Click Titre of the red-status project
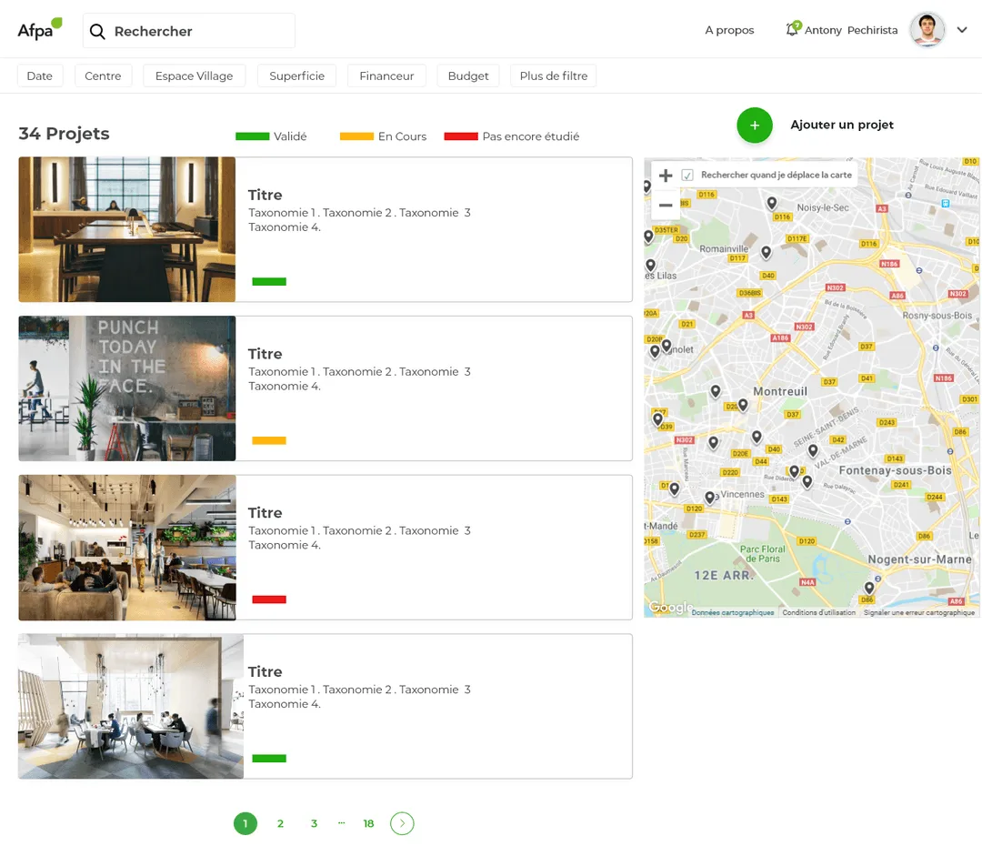The width and height of the screenshot is (982, 856). 265,512
